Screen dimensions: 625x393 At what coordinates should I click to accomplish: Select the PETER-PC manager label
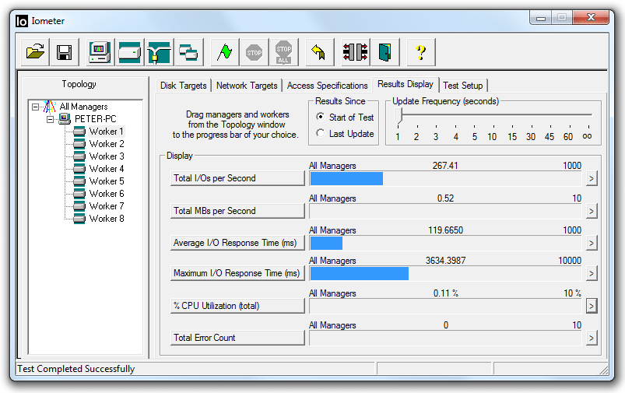(x=95, y=119)
